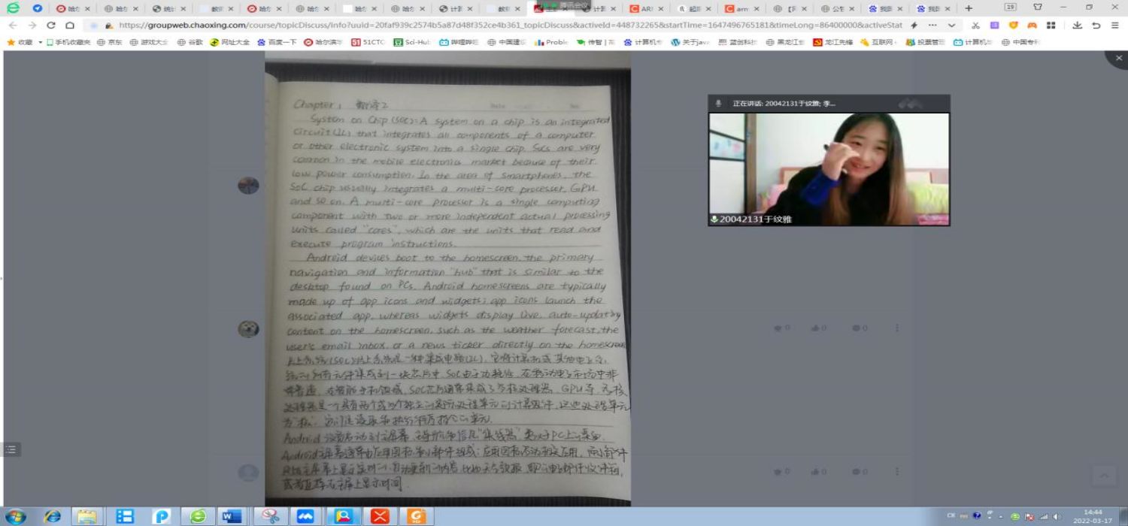The height and width of the screenshot is (526, 1128).
Task: Click the undo closed tab icon
Action: 1096,25
